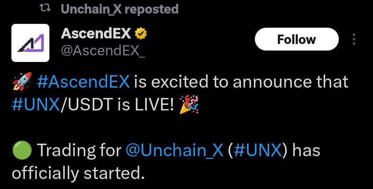Viewport: 373px width, 189px height.
Task: Click the gold verified badge
Action: [x=141, y=34]
